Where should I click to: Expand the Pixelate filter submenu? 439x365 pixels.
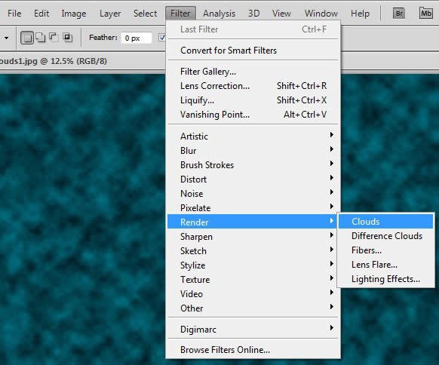(x=253, y=207)
